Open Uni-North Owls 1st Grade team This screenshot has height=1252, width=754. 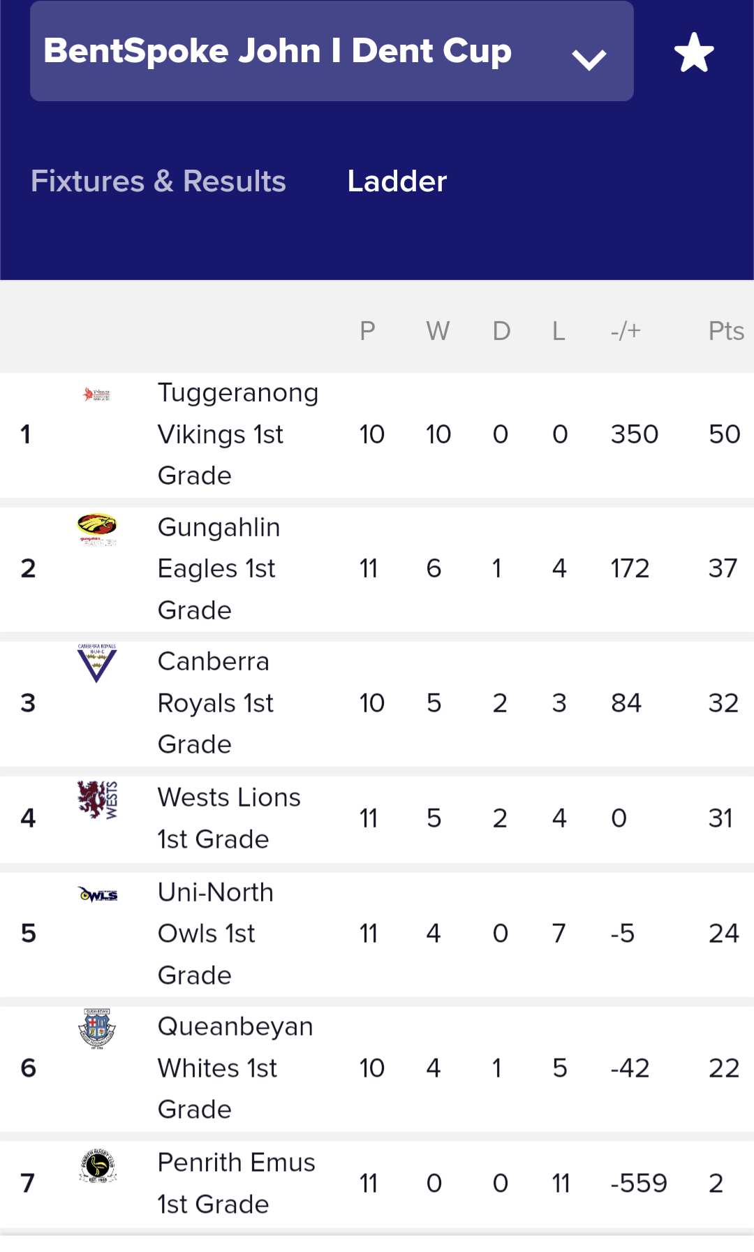tap(215, 934)
